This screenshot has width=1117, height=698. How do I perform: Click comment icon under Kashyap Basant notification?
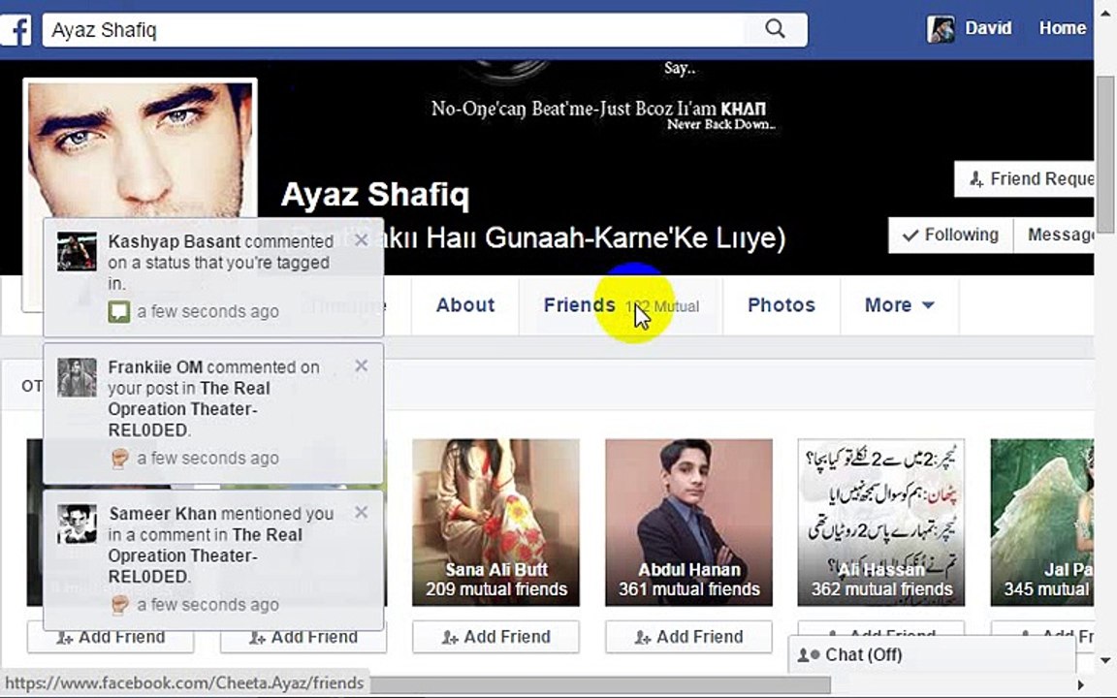(119, 312)
